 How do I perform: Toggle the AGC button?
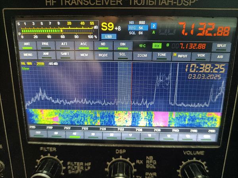(84, 45)
